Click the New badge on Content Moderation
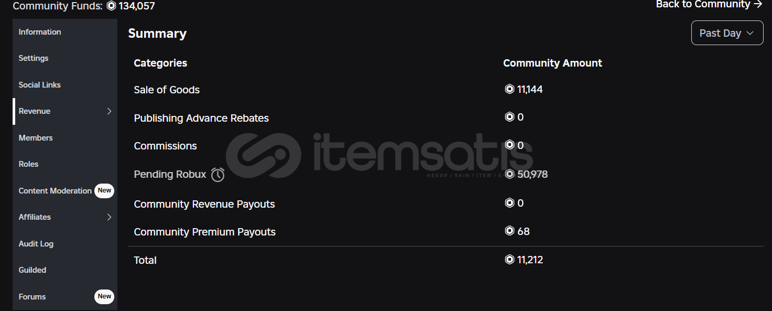 (x=104, y=190)
